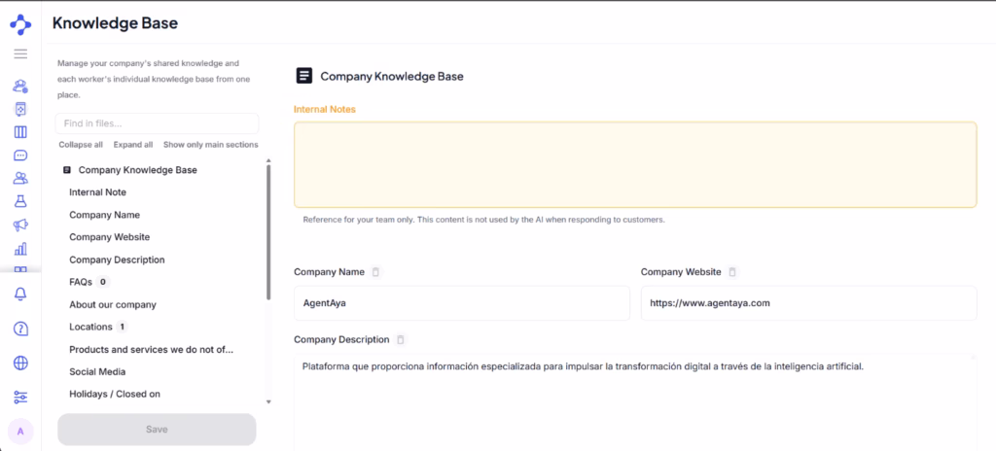Copy the Company Name field icon
Screen dimensions: 996x451
click(x=375, y=272)
